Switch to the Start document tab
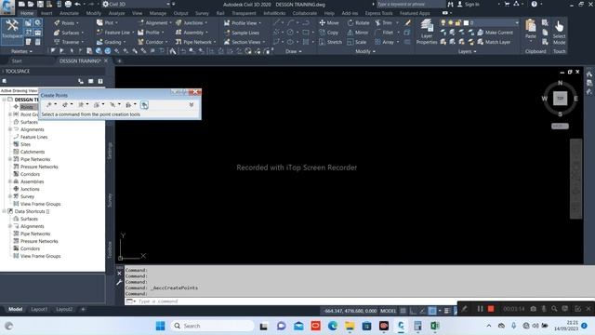The image size is (595, 335). click(x=17, y=60)
